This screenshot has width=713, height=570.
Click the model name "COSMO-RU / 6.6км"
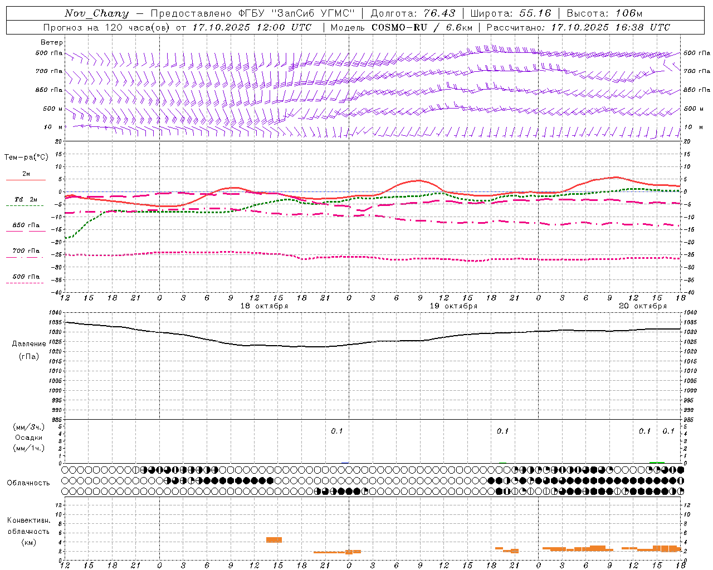coord(422,27)
